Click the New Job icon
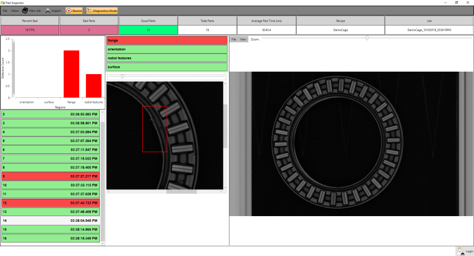Viewport: 474px width, 256px height. pos(25,11)
